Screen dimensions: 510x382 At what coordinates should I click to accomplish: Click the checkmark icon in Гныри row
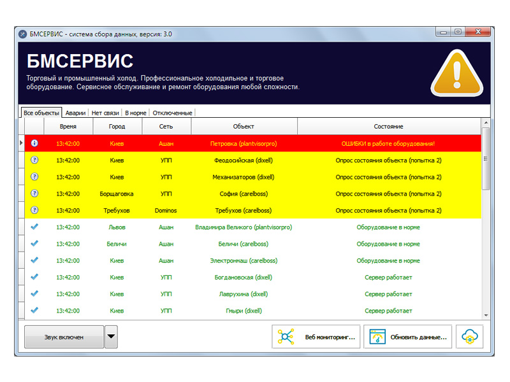click(x=34, y=310)
